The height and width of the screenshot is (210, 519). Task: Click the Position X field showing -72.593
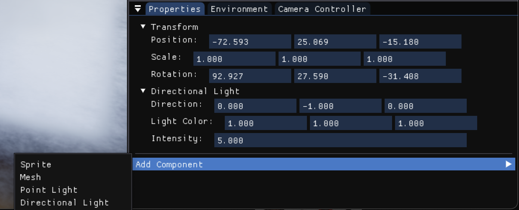tap(250, 42)
